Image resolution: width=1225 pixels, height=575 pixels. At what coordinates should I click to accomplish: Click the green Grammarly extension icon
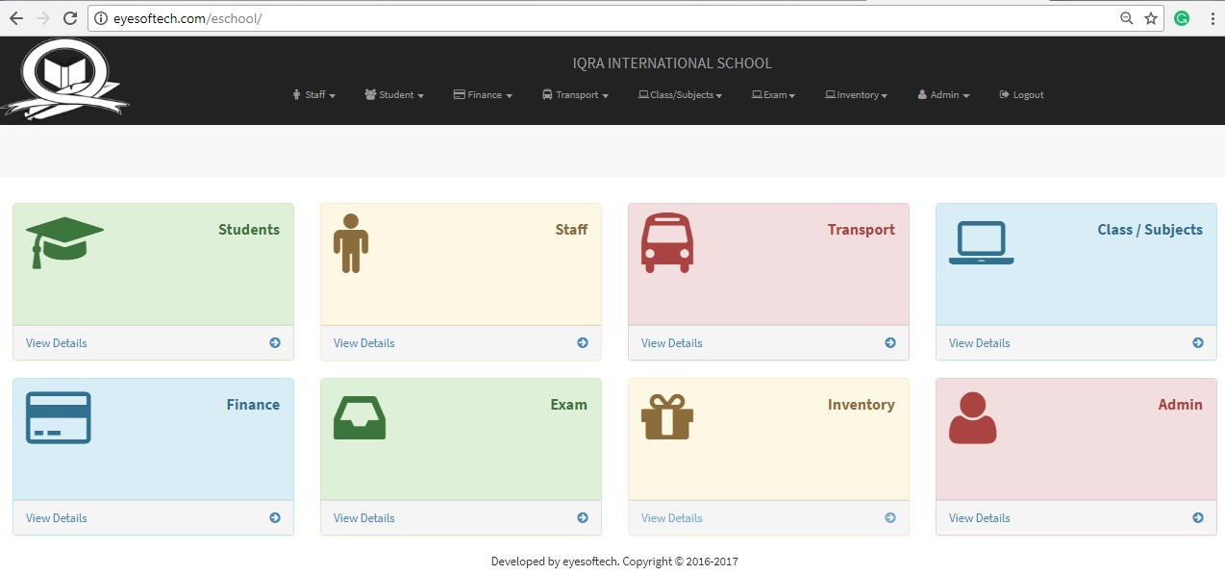1183,18
